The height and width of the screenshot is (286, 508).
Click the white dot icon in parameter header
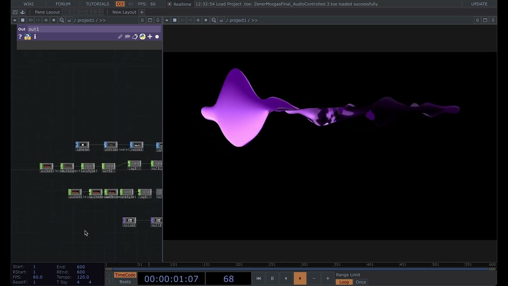pos(157,37)
